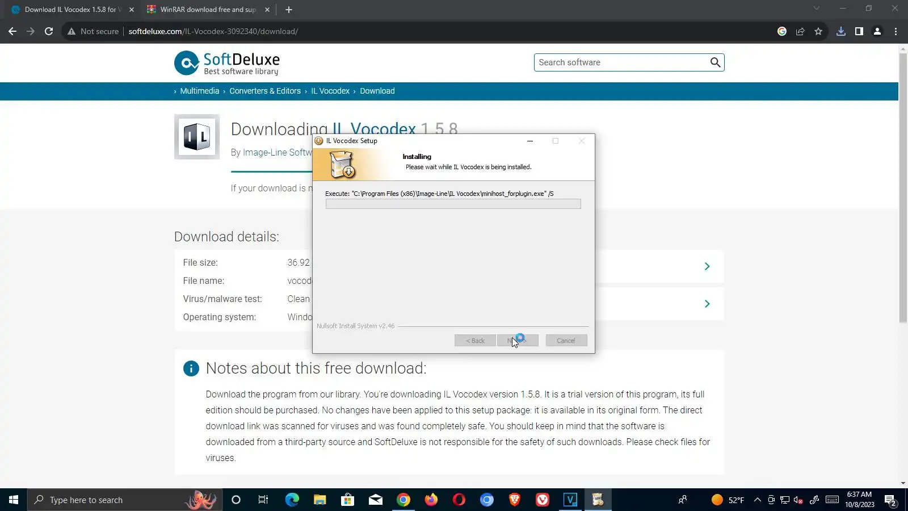Open the Google icon in the address bar
The width and height of the screenshot is (908, 511).
tap(782, 31)
